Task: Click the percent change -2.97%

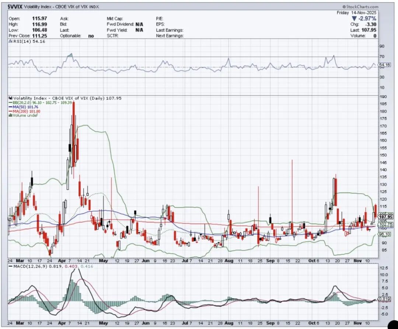Action: click(367, 18)
